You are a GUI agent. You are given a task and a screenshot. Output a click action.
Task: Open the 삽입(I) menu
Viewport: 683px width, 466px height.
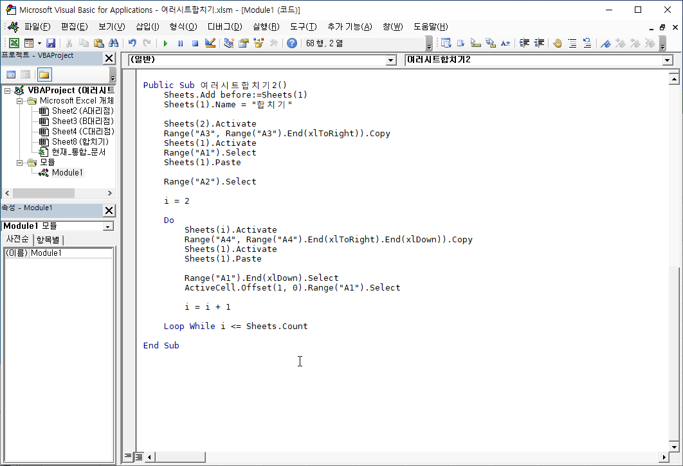coord(148,26)
